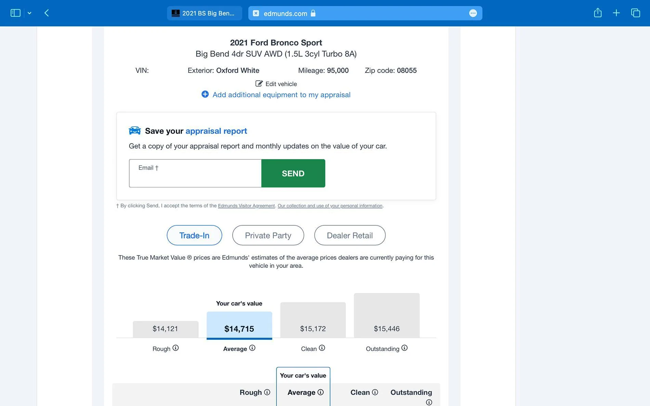Toggle the Safari sidebar icon

[x=15, y=13]
